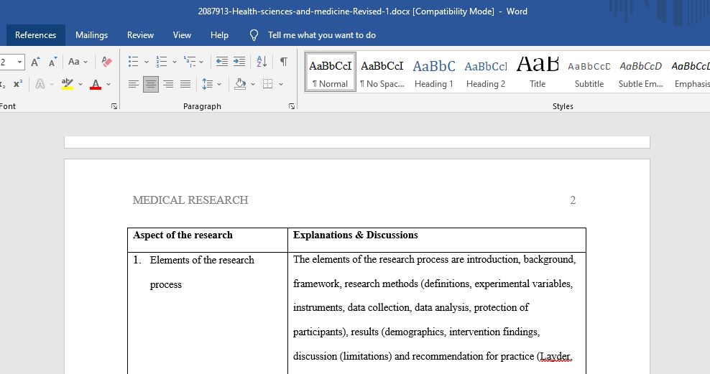The width and height of the screenshot is (710, 374).
Task: Open highlight color dropdown arrow
Action: pyautogui.click(x=80, y=84)
